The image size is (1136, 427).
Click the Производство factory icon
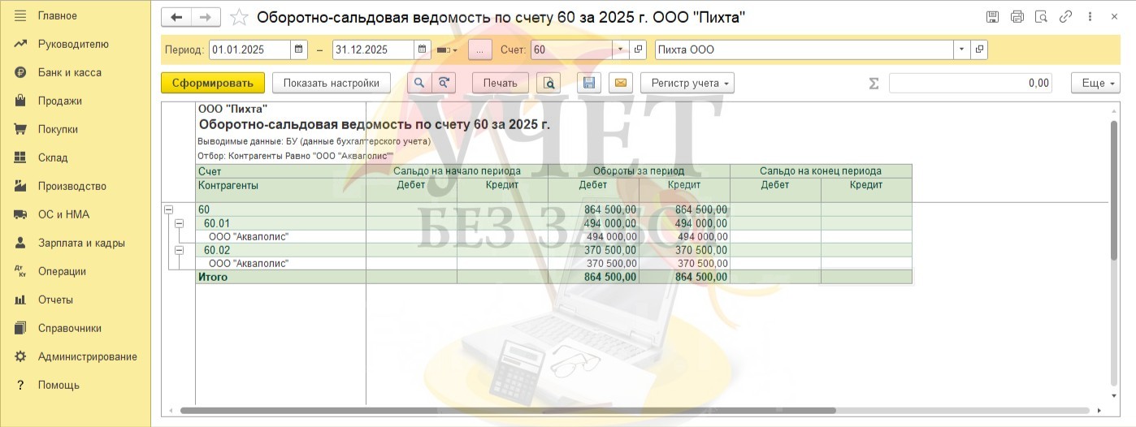coord(20,186)
